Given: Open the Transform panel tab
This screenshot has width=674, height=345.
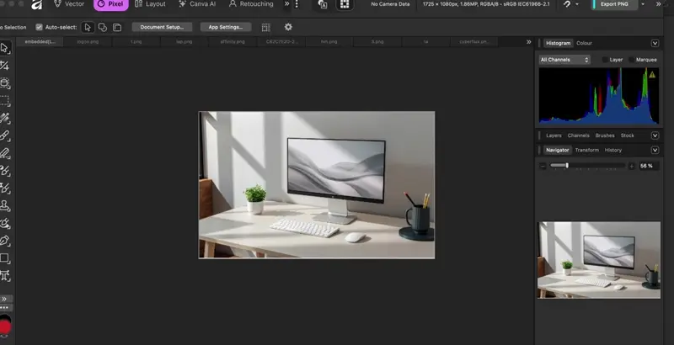Looking at the screenshot, I should coord(586,150).
